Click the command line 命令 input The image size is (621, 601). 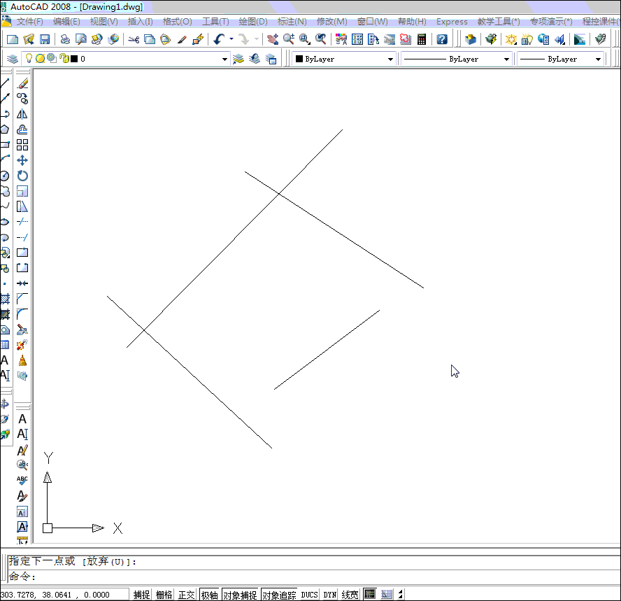point(313,577)
